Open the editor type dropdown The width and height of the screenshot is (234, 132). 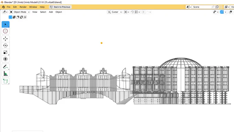pyautogui.click(x=5, y=12)
